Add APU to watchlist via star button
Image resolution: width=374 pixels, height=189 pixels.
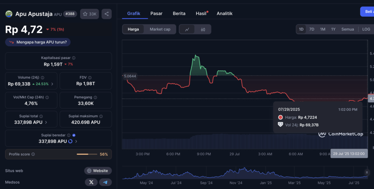tap(89, 14)
